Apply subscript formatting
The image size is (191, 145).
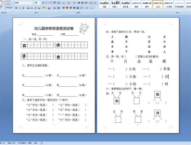(x=32, y=8)
